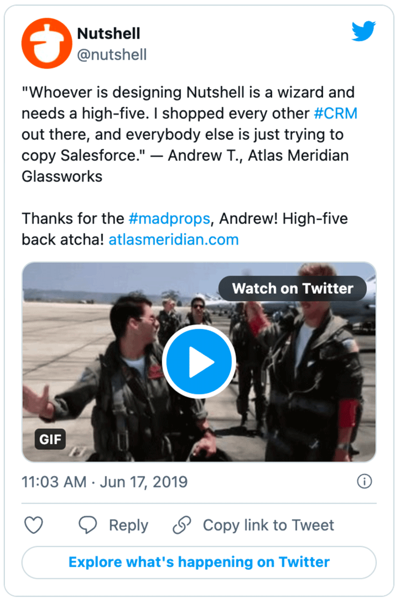Image resolution: width=399 pixels, height=602 pixels.
Task: Click the tweet's quoted testimonial text
Action: [x=188, y=134]
